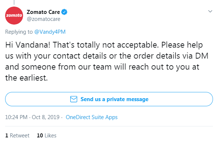The height and width of the screenshot is (144, 217).
Task: View the 10 Likes list
Action: (46, 136)
